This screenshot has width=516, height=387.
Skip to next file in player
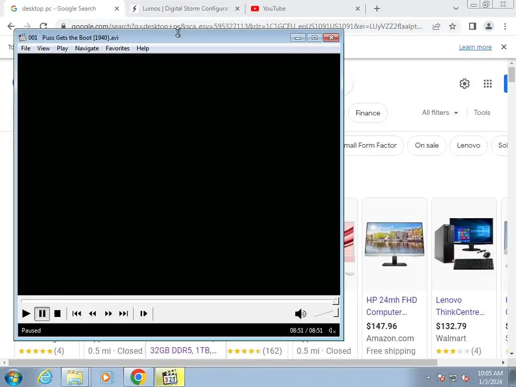coord(124,313)
